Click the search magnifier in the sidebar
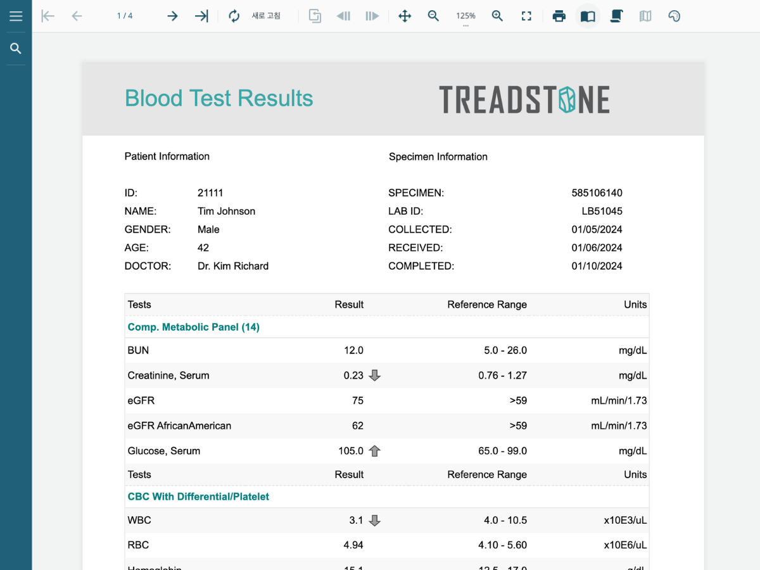 (x=16, y=49)
